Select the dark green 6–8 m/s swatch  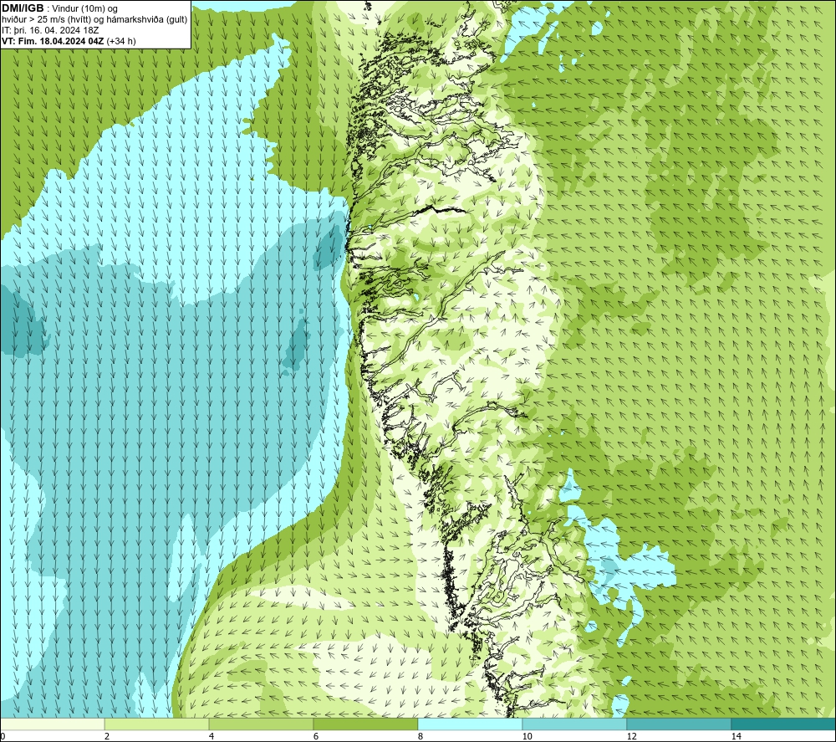click(x=366, y=724)
